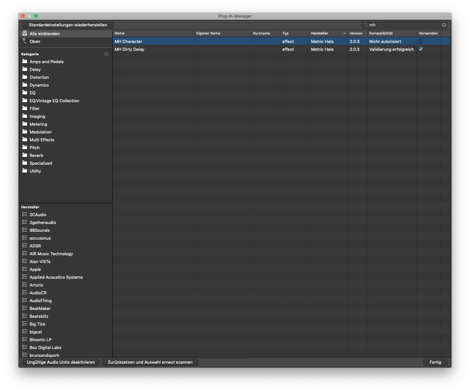Select the Apple manufacturer entry
The height and width of the screenshot is (392, 470).
click(35, 269)
